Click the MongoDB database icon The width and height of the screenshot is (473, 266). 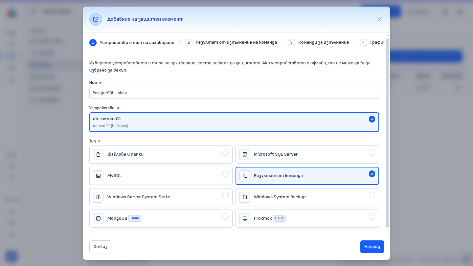[x=98, y=218]
